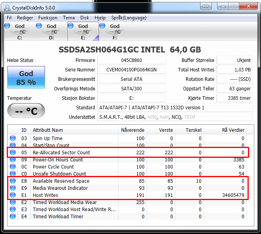The width and height of the screenshot is (261, 234).
Task: Click the Host Writes raw value 34605479
Action: (x=233, y=195)
